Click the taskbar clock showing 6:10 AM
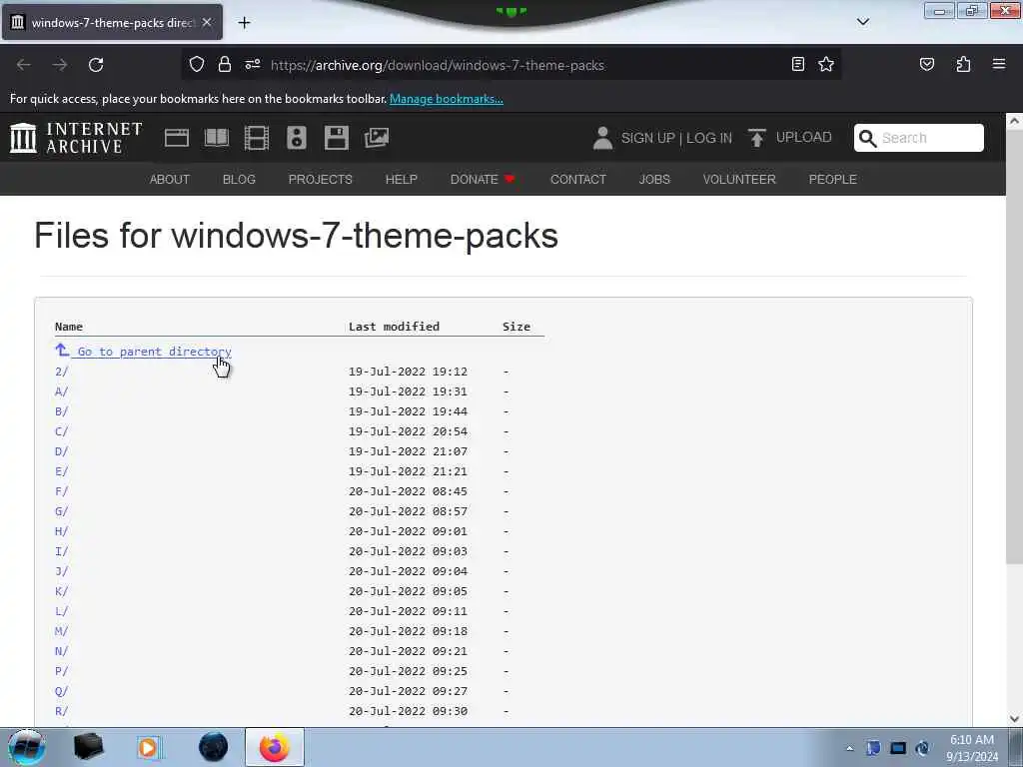This screenshot has height=767, width=1023. (972, 748)
